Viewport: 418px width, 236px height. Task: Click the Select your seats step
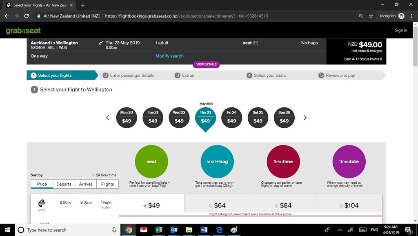pos(266,76)
